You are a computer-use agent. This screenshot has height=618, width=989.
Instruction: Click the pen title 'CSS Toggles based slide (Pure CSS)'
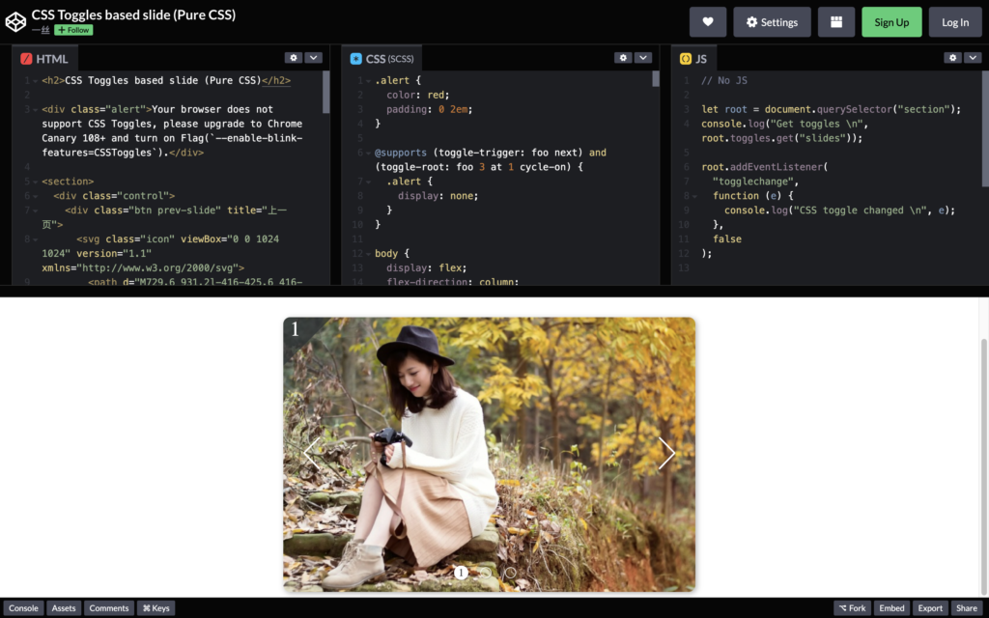tap(133, 14)
